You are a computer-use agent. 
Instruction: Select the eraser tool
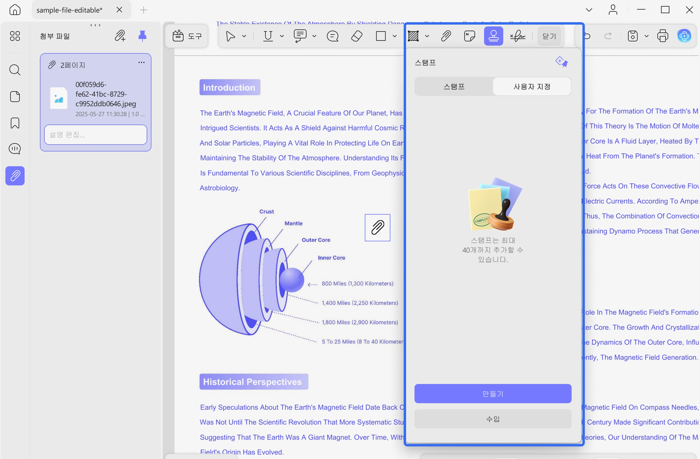(x=357, y=36)
